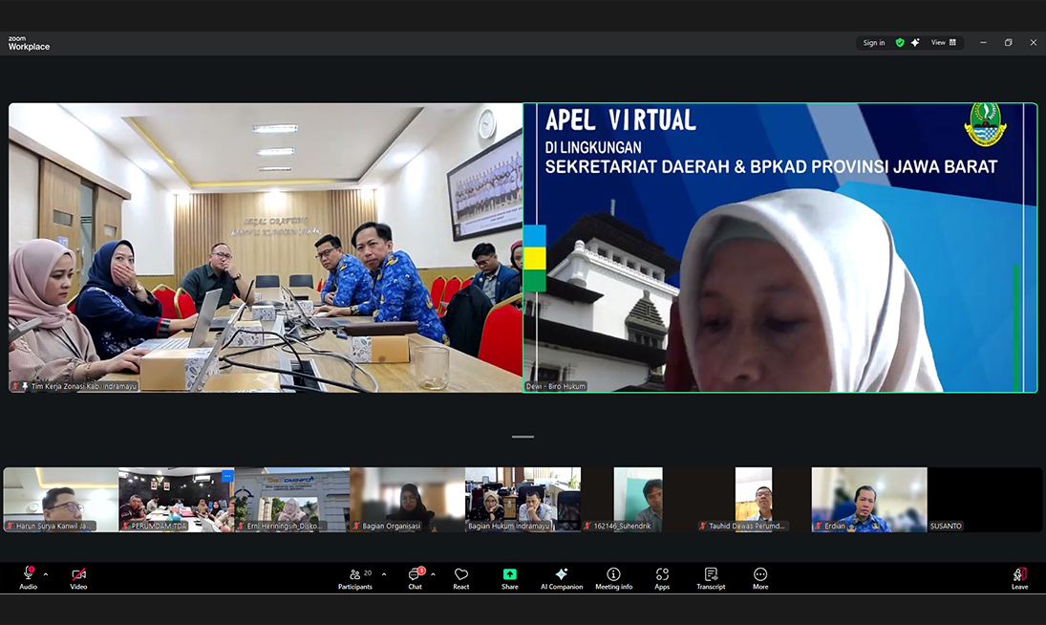Show Meeting info details

(x=613, y=578)
